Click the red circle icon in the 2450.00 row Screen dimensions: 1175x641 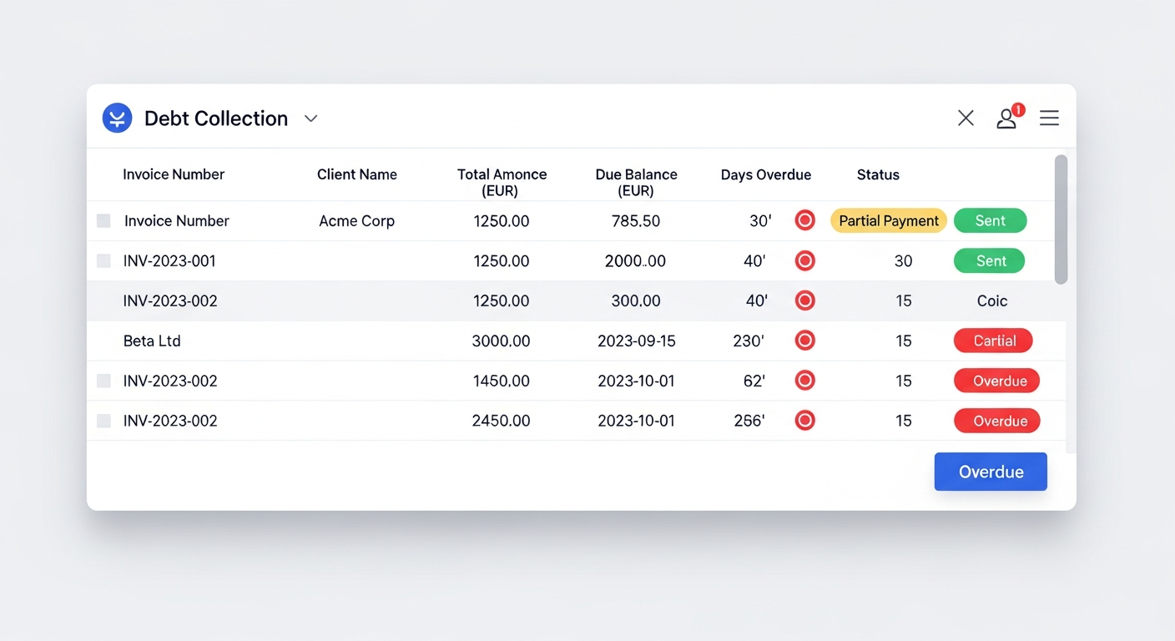[x=804, y=421]
